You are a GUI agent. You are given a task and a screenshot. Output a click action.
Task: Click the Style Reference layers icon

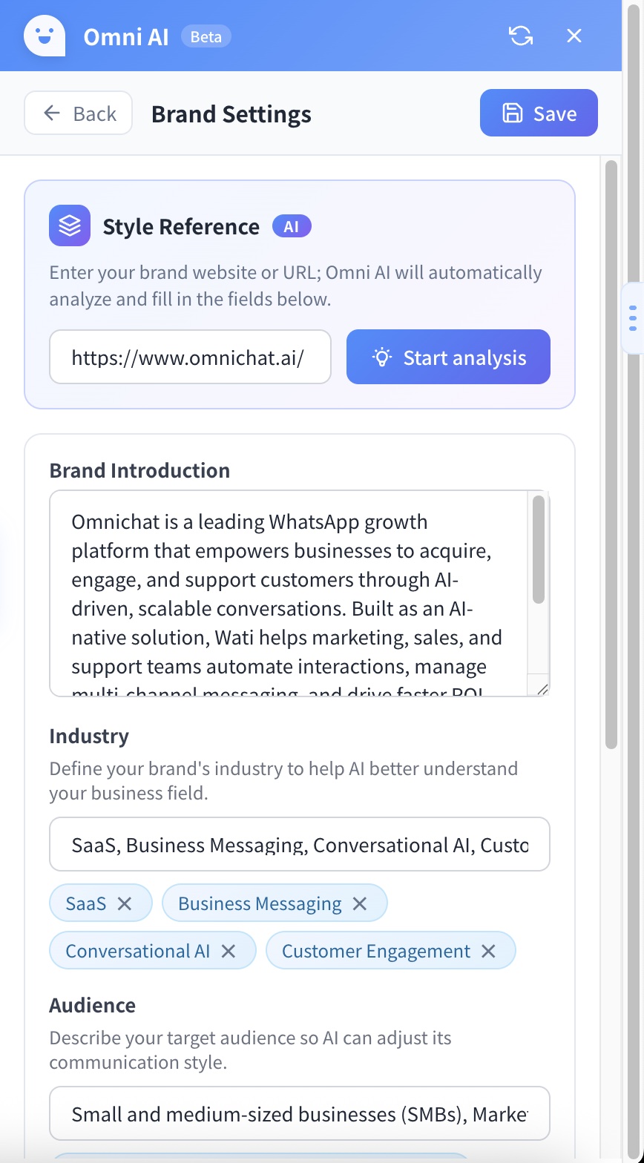[70, 225]
